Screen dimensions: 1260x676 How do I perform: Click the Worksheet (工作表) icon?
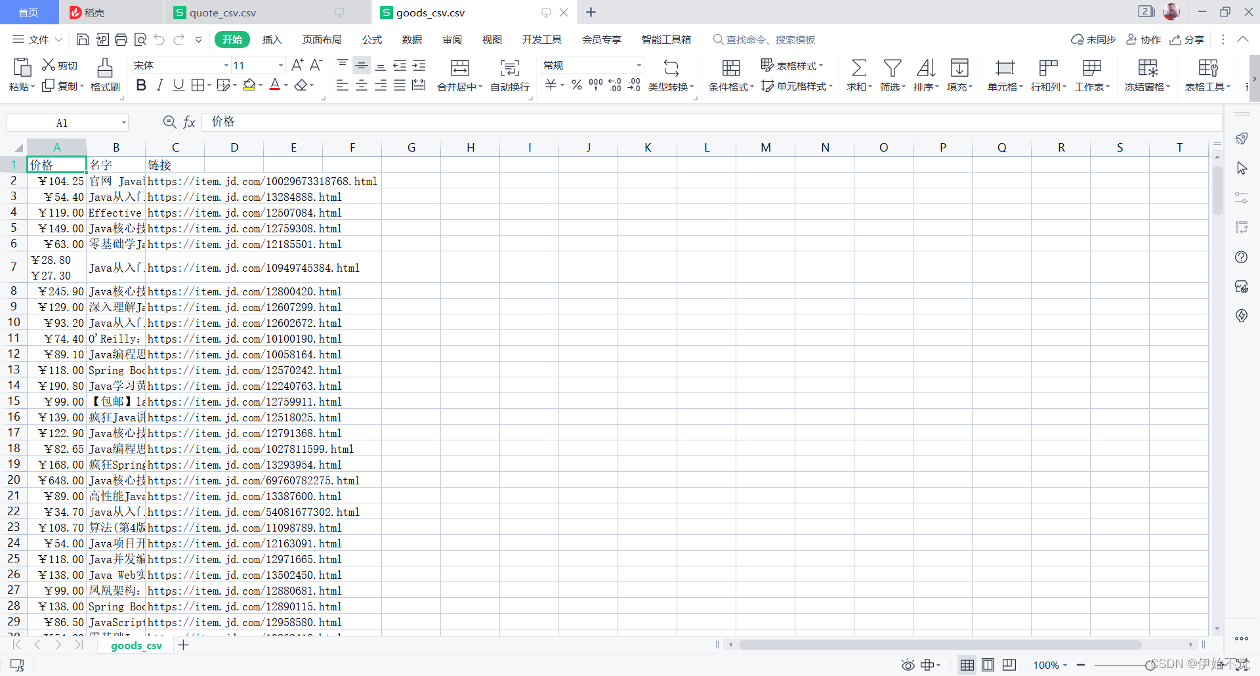(x=1091, y=68)
